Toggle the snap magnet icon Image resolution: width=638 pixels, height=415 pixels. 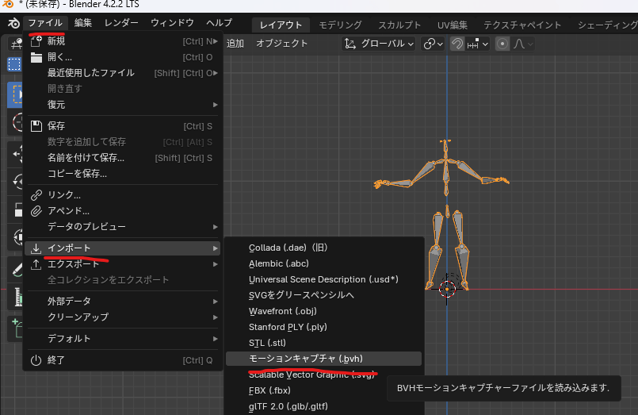coord(457,44)
